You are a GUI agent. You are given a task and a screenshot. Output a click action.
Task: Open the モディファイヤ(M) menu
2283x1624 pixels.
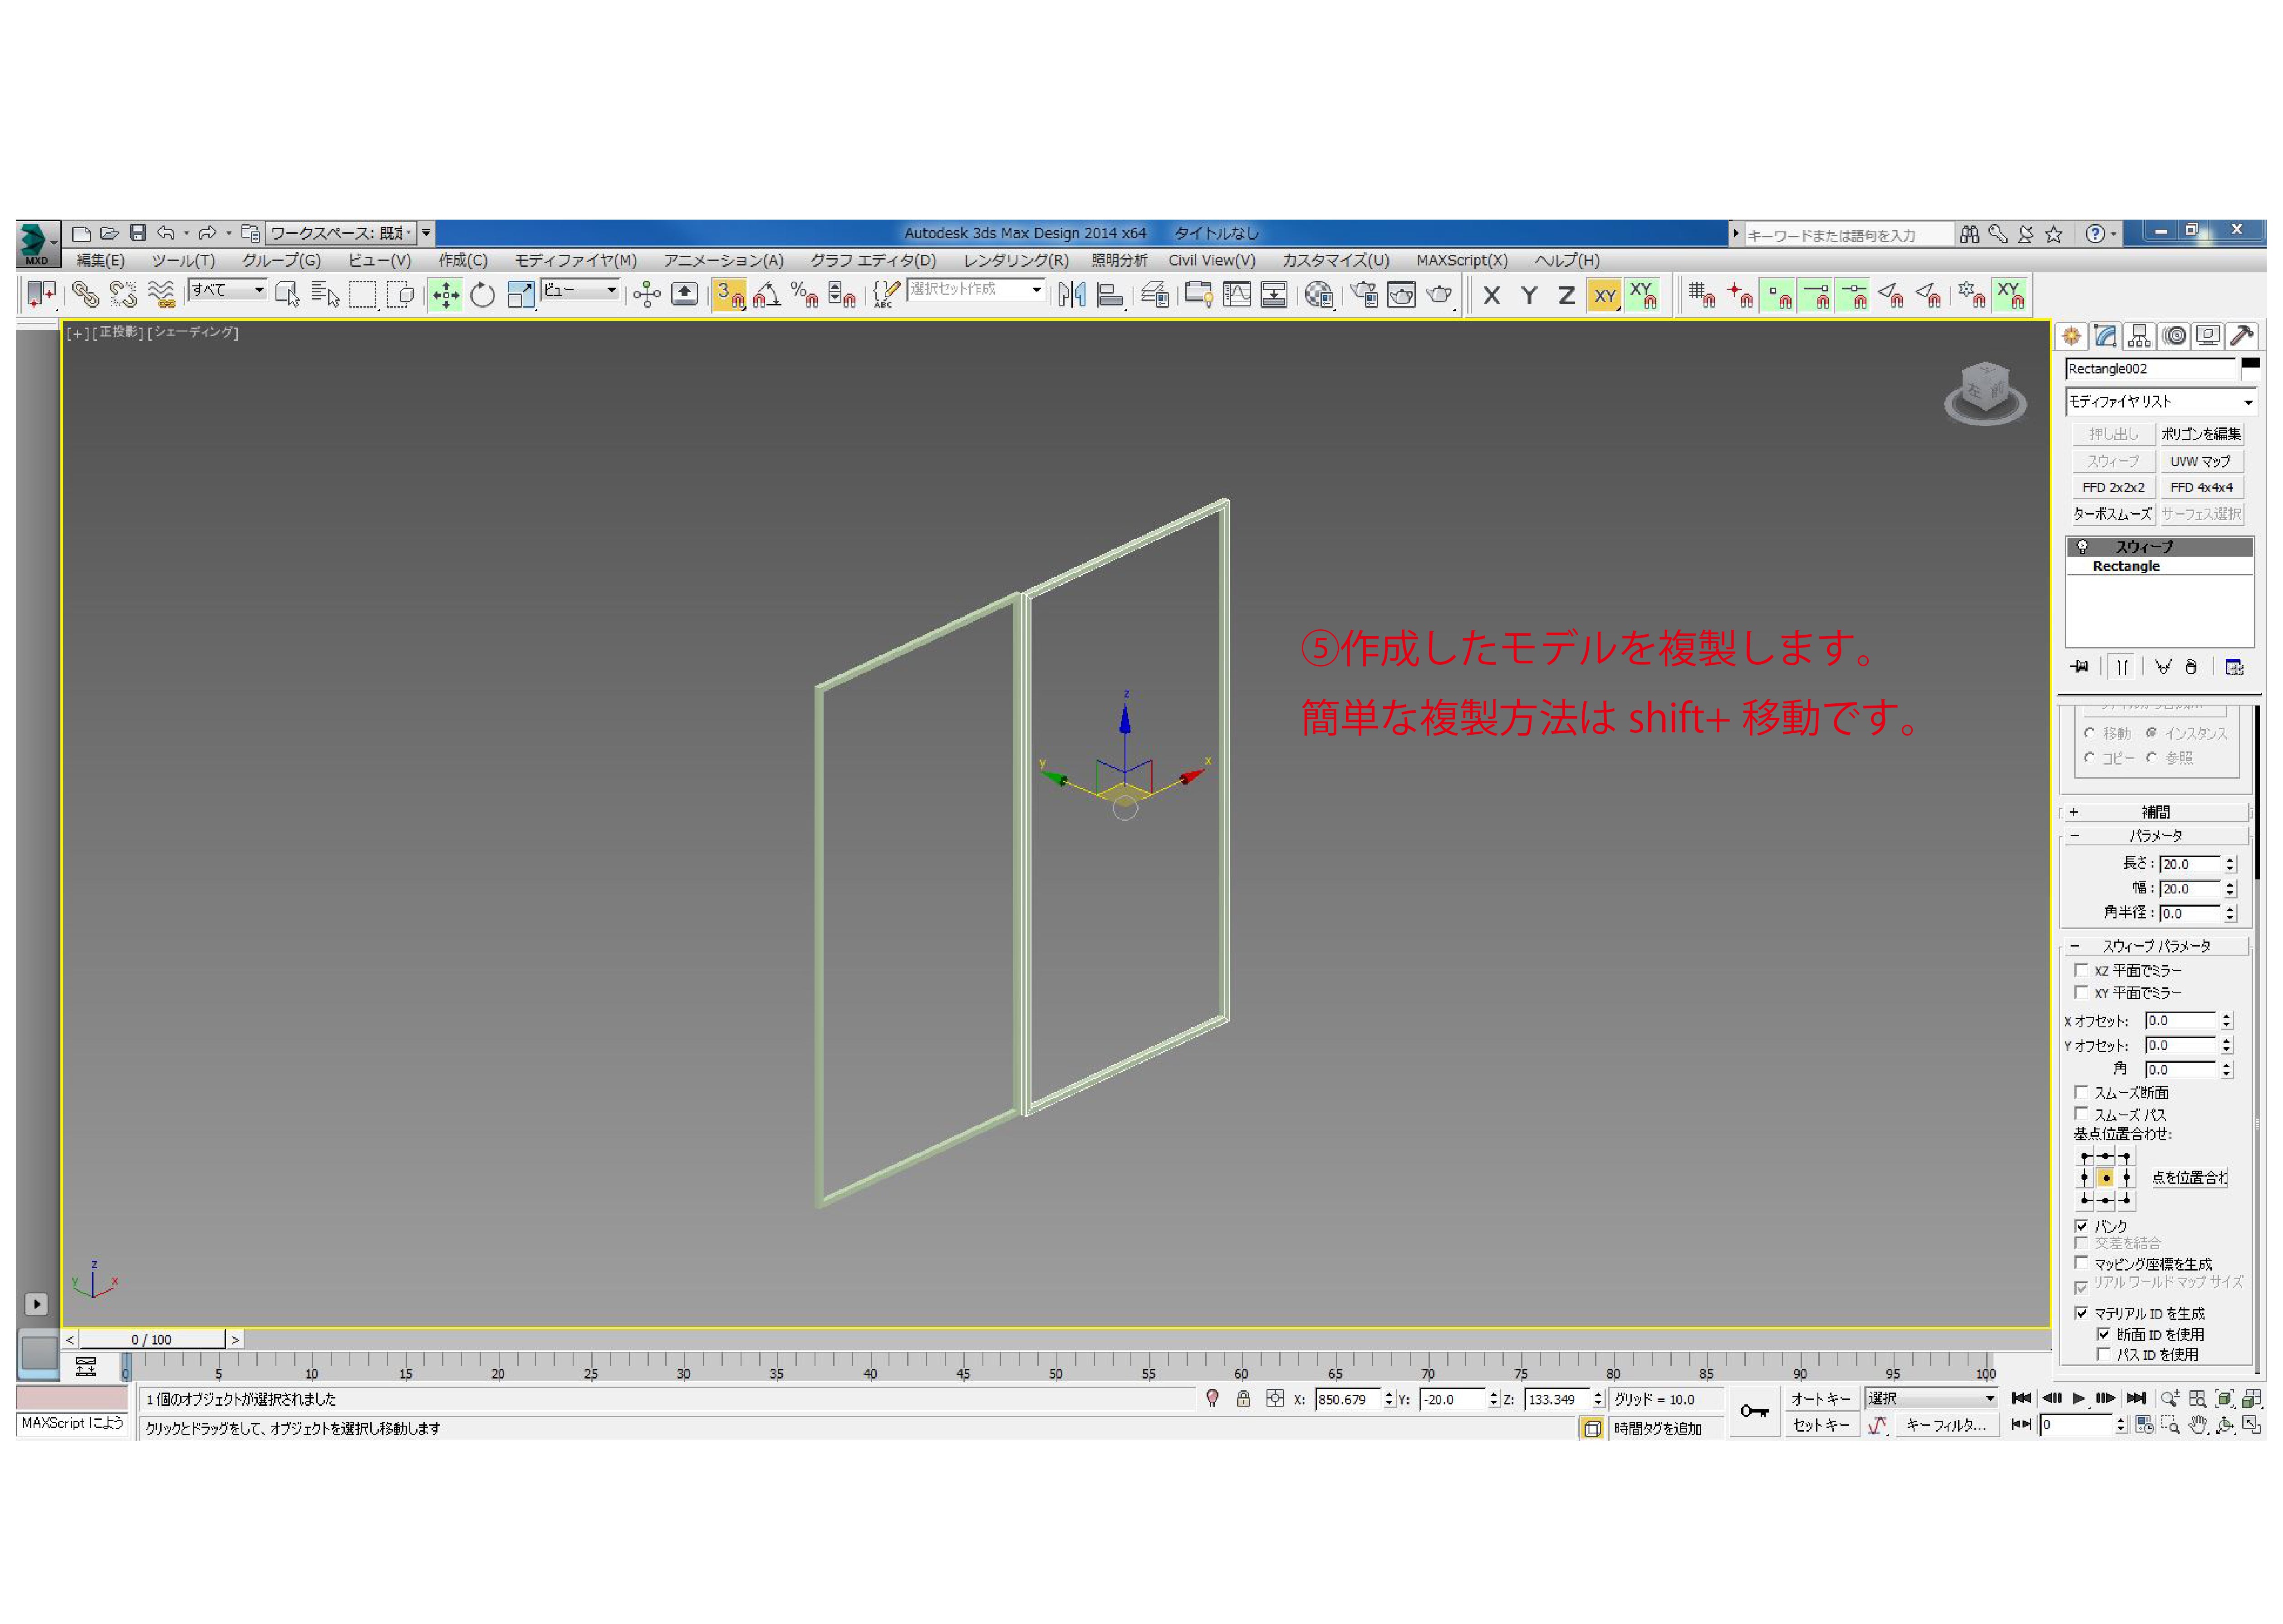tap(575, 261)
